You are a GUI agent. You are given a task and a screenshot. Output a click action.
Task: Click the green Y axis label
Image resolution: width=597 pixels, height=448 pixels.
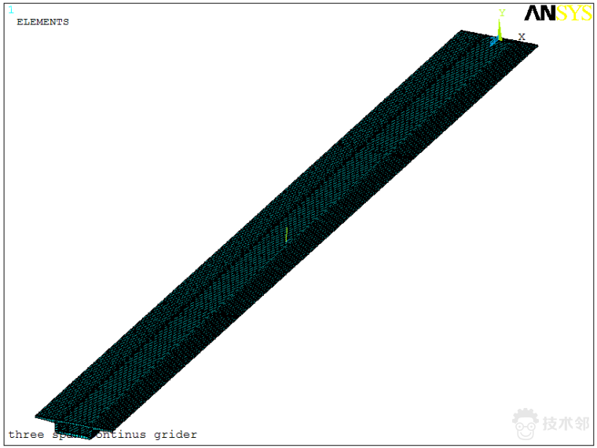[x=501, y=13]
